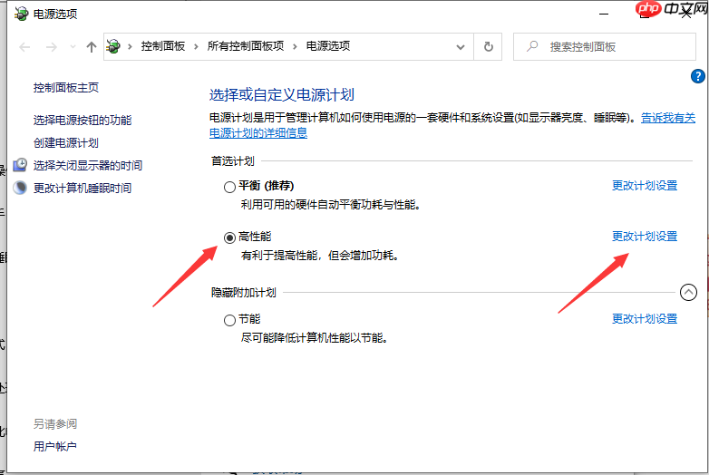
Task: Click 电源选项 breadcrumb item
Action: point(328,46)
